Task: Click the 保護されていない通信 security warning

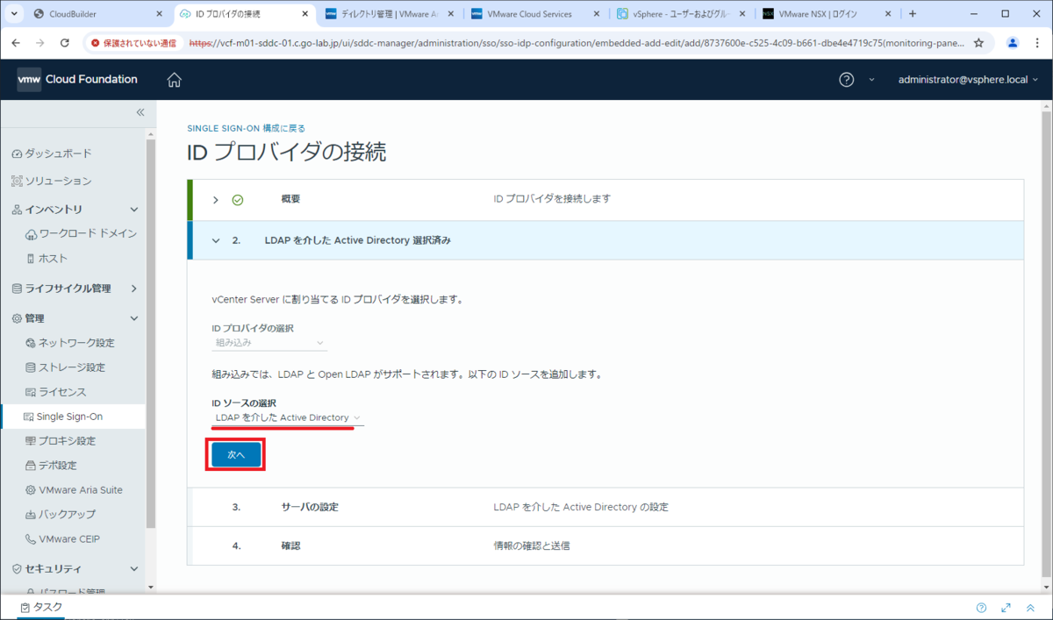Action: 133,43
